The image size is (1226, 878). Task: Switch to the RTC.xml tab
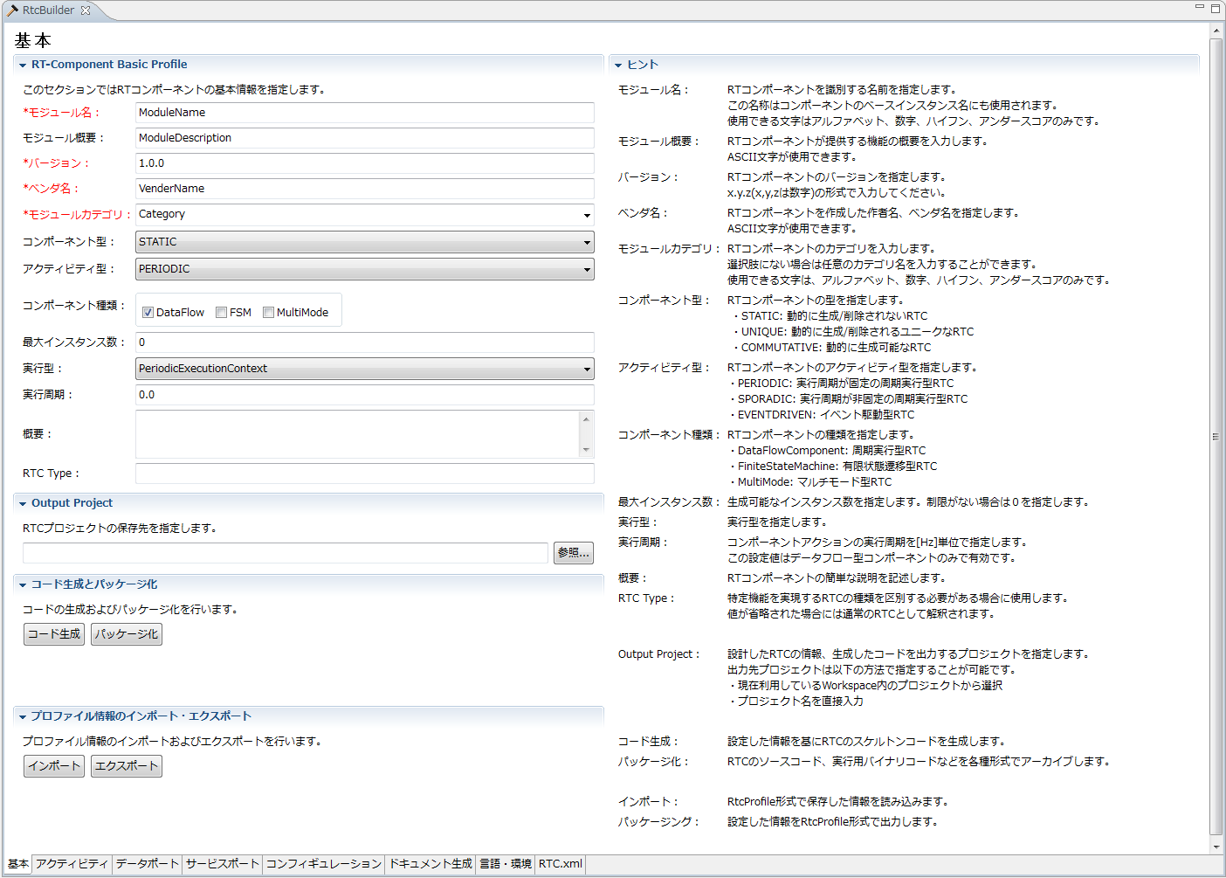(x=561, y=864)
